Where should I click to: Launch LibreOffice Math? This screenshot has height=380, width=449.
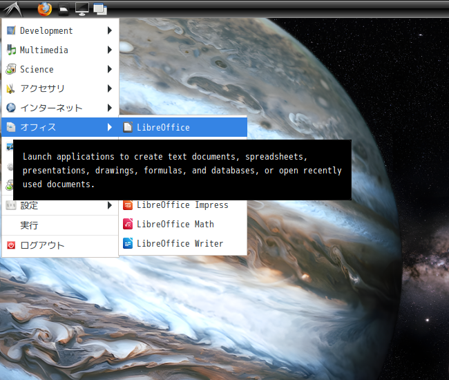(x=183, y=225)
